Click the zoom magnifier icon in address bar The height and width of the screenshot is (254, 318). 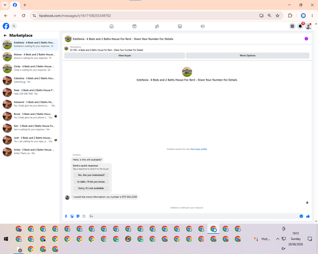click(x=270, y=16)
